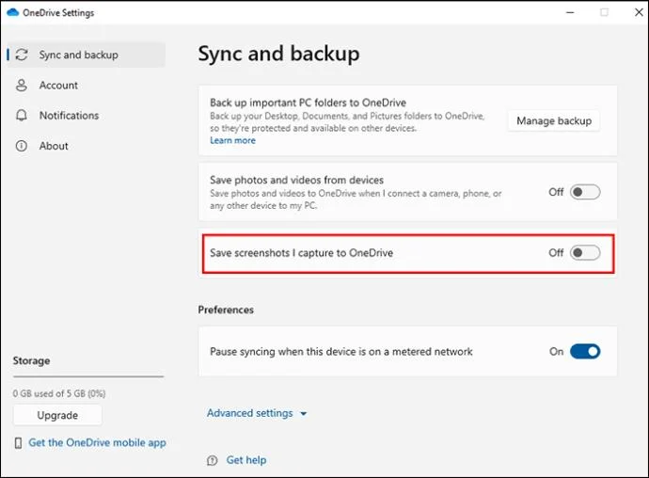Toggle Save photos and videos from devices
Viewport: 649px width, 478px height.
point(585,192)
